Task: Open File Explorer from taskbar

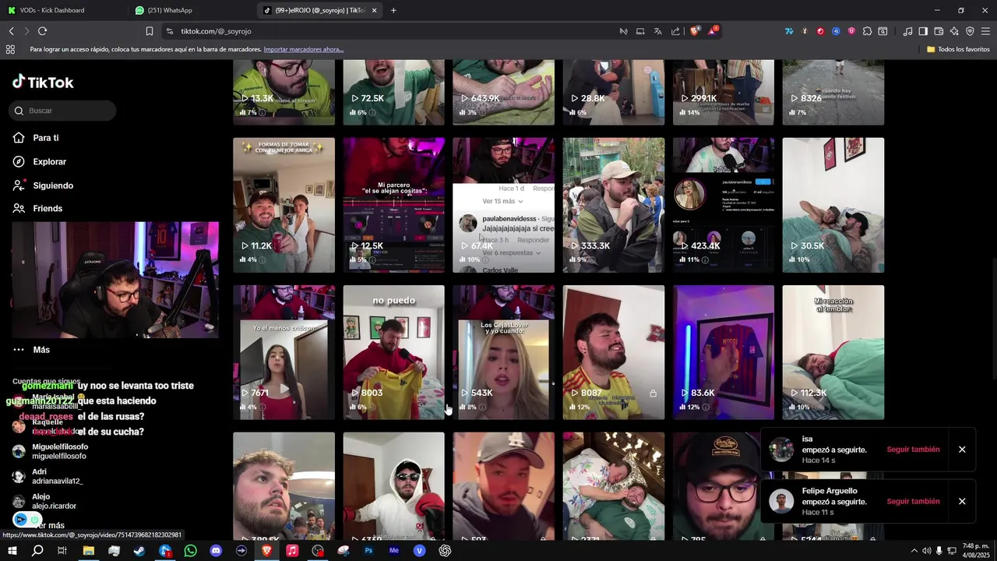Action: (x=88, y=551)
